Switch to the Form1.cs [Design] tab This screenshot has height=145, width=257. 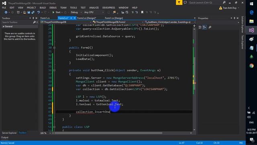[x=114, y=18]
